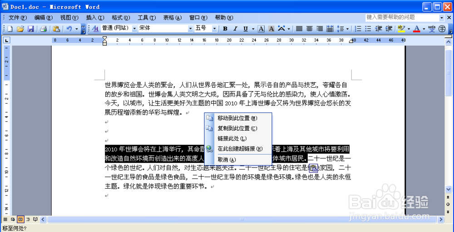Open the 表格 menu
This screenshot has height=232, width=454.
pos(172,18)
